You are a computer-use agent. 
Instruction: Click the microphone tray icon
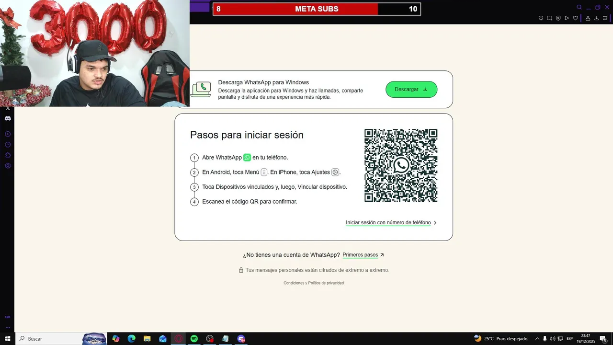click(x=545, y=339)
